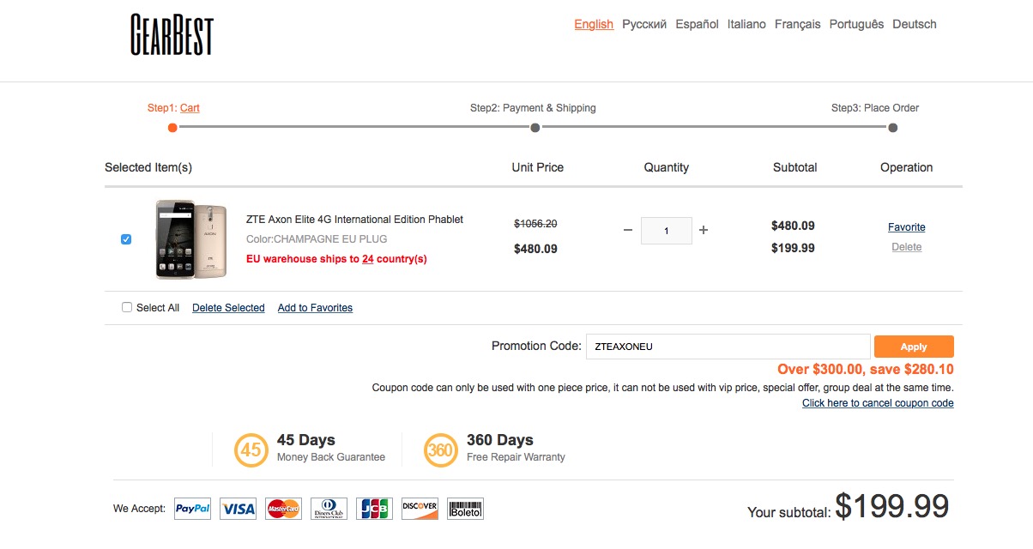
Task: Switch language to Deutsch
Action: [x=915, y=24]
